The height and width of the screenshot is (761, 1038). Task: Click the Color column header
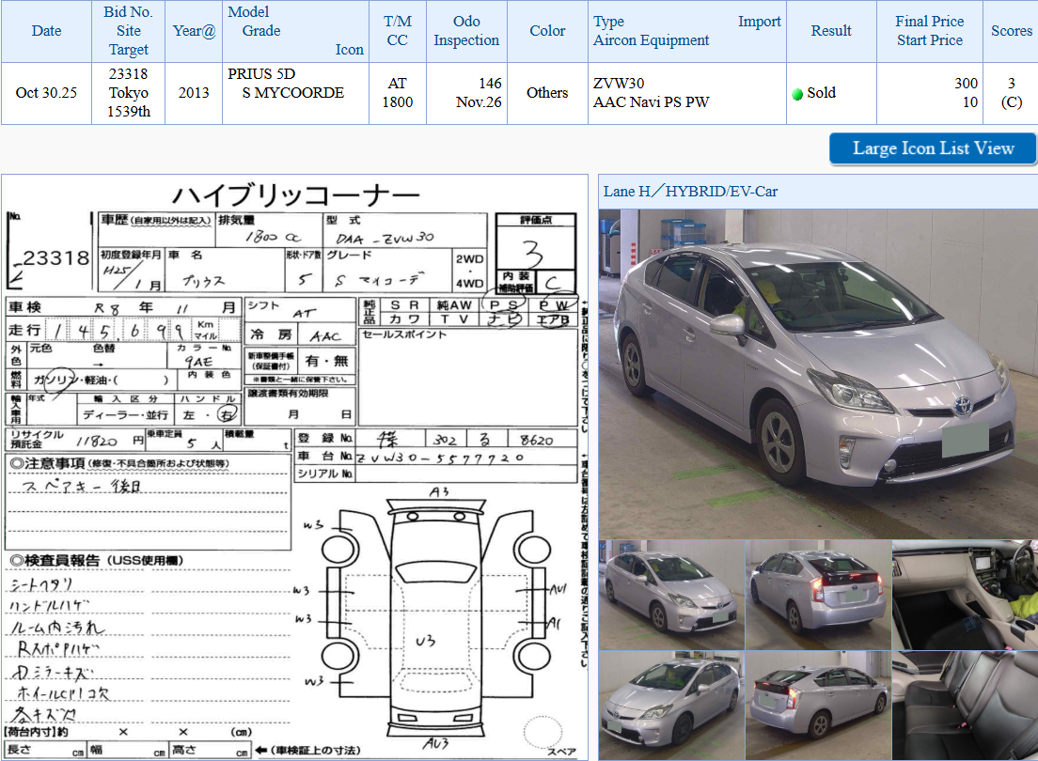click(x=547, y=31)
